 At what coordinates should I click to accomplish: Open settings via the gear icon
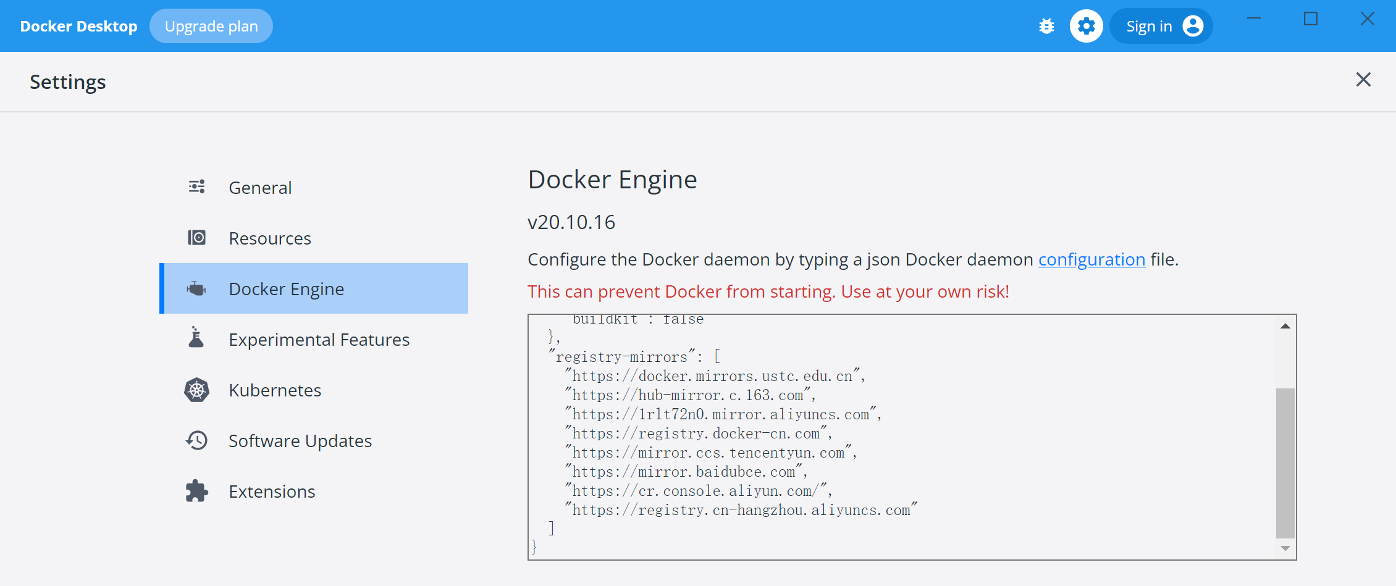click(1086, 26)
